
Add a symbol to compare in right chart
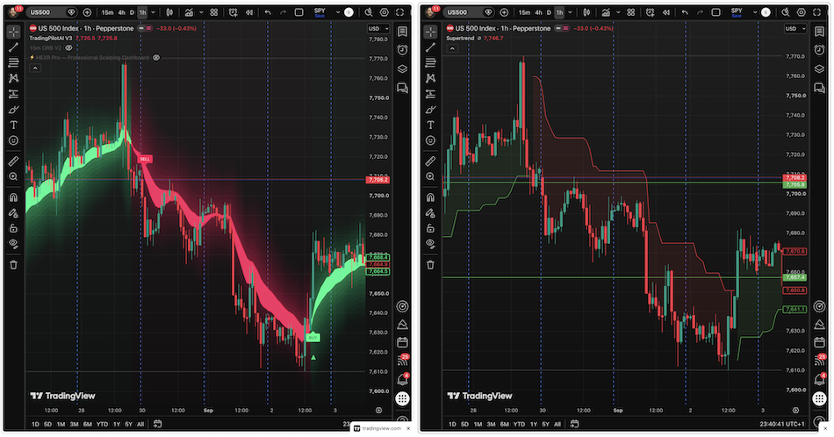[504, 12]
